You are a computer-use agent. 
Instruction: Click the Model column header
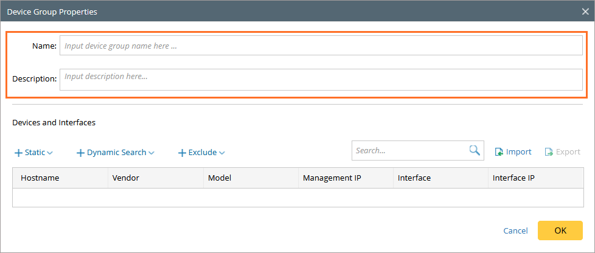point(220,178)
